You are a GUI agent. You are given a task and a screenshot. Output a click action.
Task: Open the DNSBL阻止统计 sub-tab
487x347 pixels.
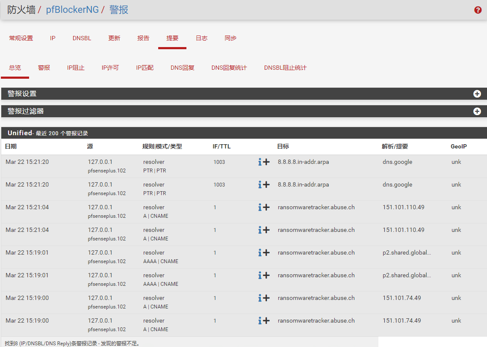point(285,68)
